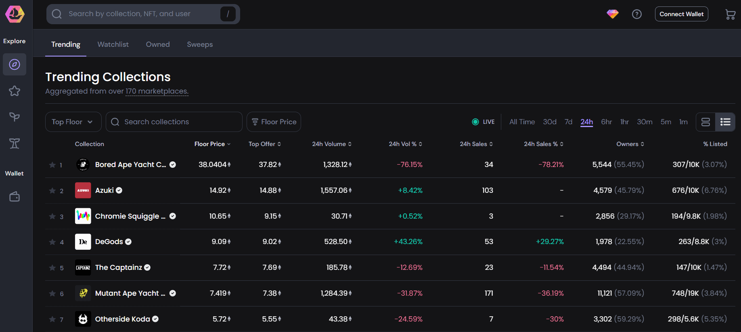Select the 6hr time range
The width and height of the screenshot is (741, 332).
tap(606, 122)
